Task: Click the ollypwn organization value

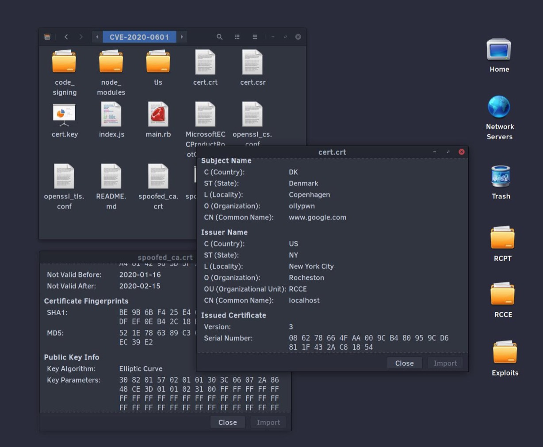Action: (302, 206)
